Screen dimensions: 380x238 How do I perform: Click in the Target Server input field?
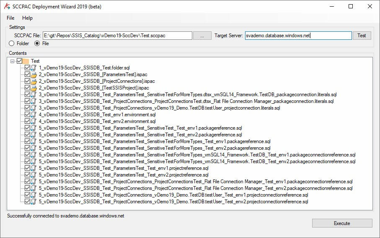click(298, 36)
